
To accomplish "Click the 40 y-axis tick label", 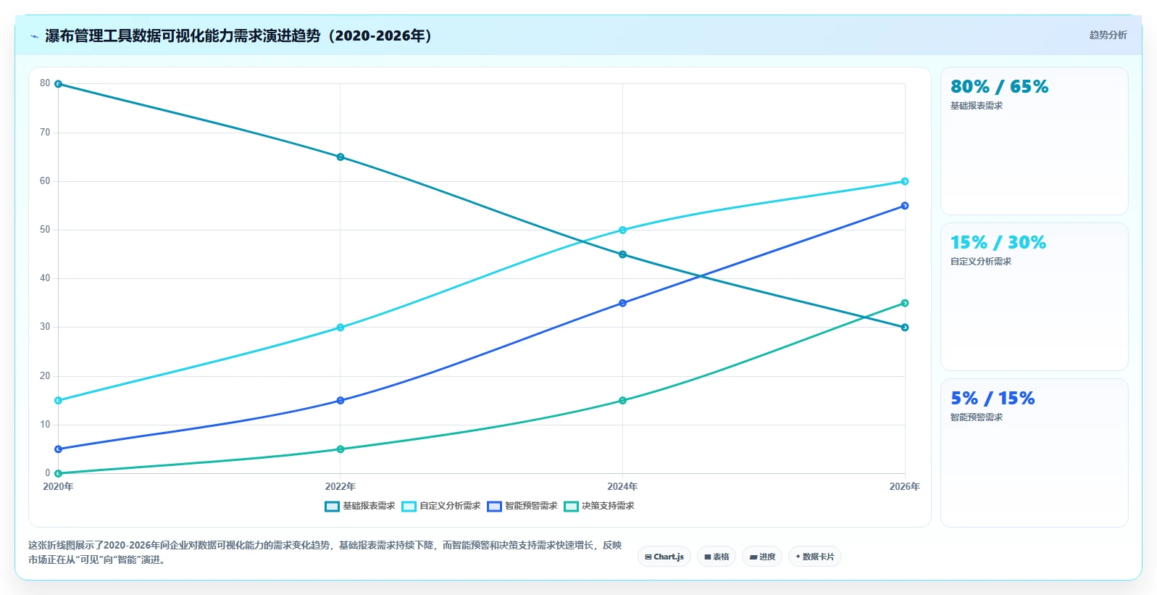I will tap(45, 278).
